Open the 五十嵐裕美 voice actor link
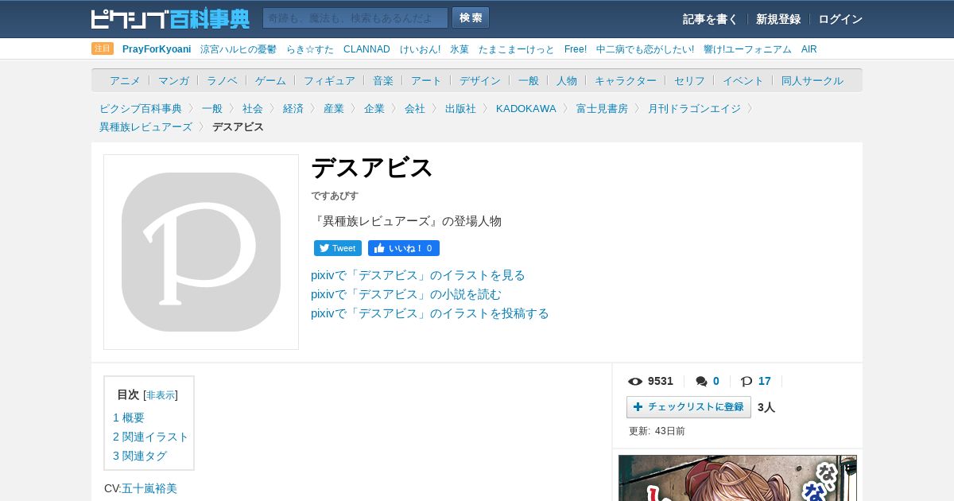Image resolution: width=954 pixels, height=501 pixels. [149, 488]
